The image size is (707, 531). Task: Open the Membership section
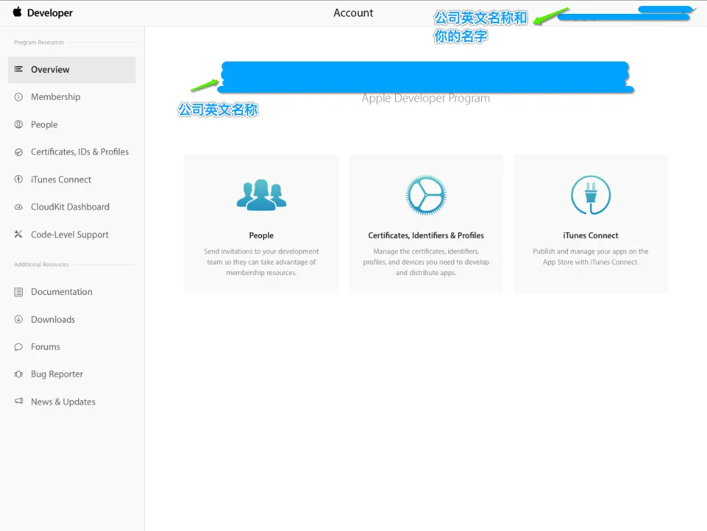pos(56,97)
